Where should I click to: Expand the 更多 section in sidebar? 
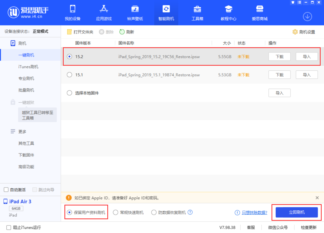coord(22,131)
